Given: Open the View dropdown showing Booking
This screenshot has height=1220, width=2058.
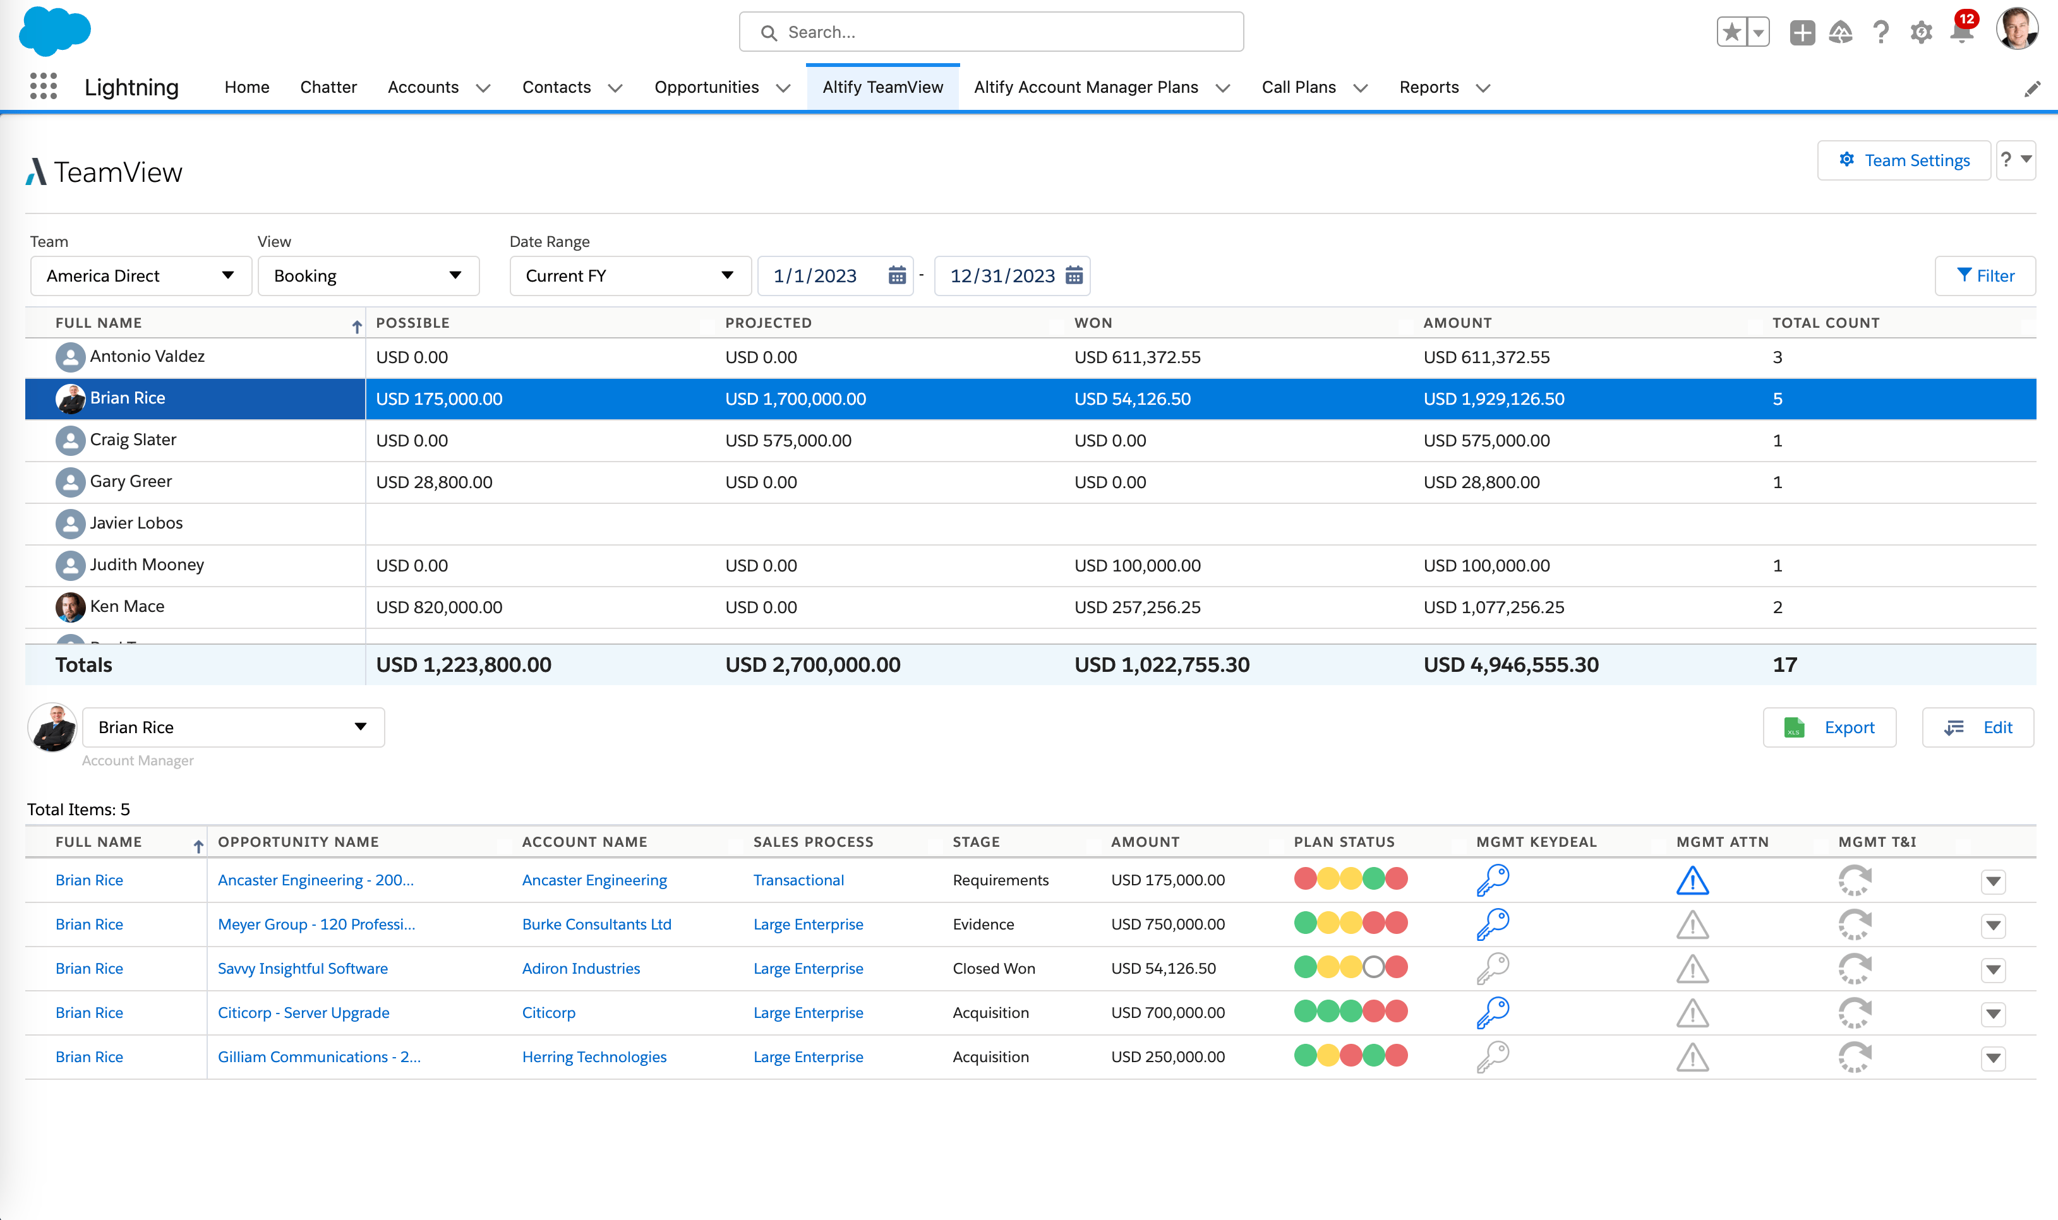Looking at the screenshot, I should [x=368, y=275].
